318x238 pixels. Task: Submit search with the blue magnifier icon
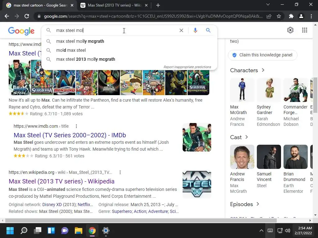(x=208, y=30)
